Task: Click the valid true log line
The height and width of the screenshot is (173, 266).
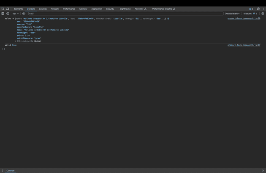Action: (x=11, y=45)
